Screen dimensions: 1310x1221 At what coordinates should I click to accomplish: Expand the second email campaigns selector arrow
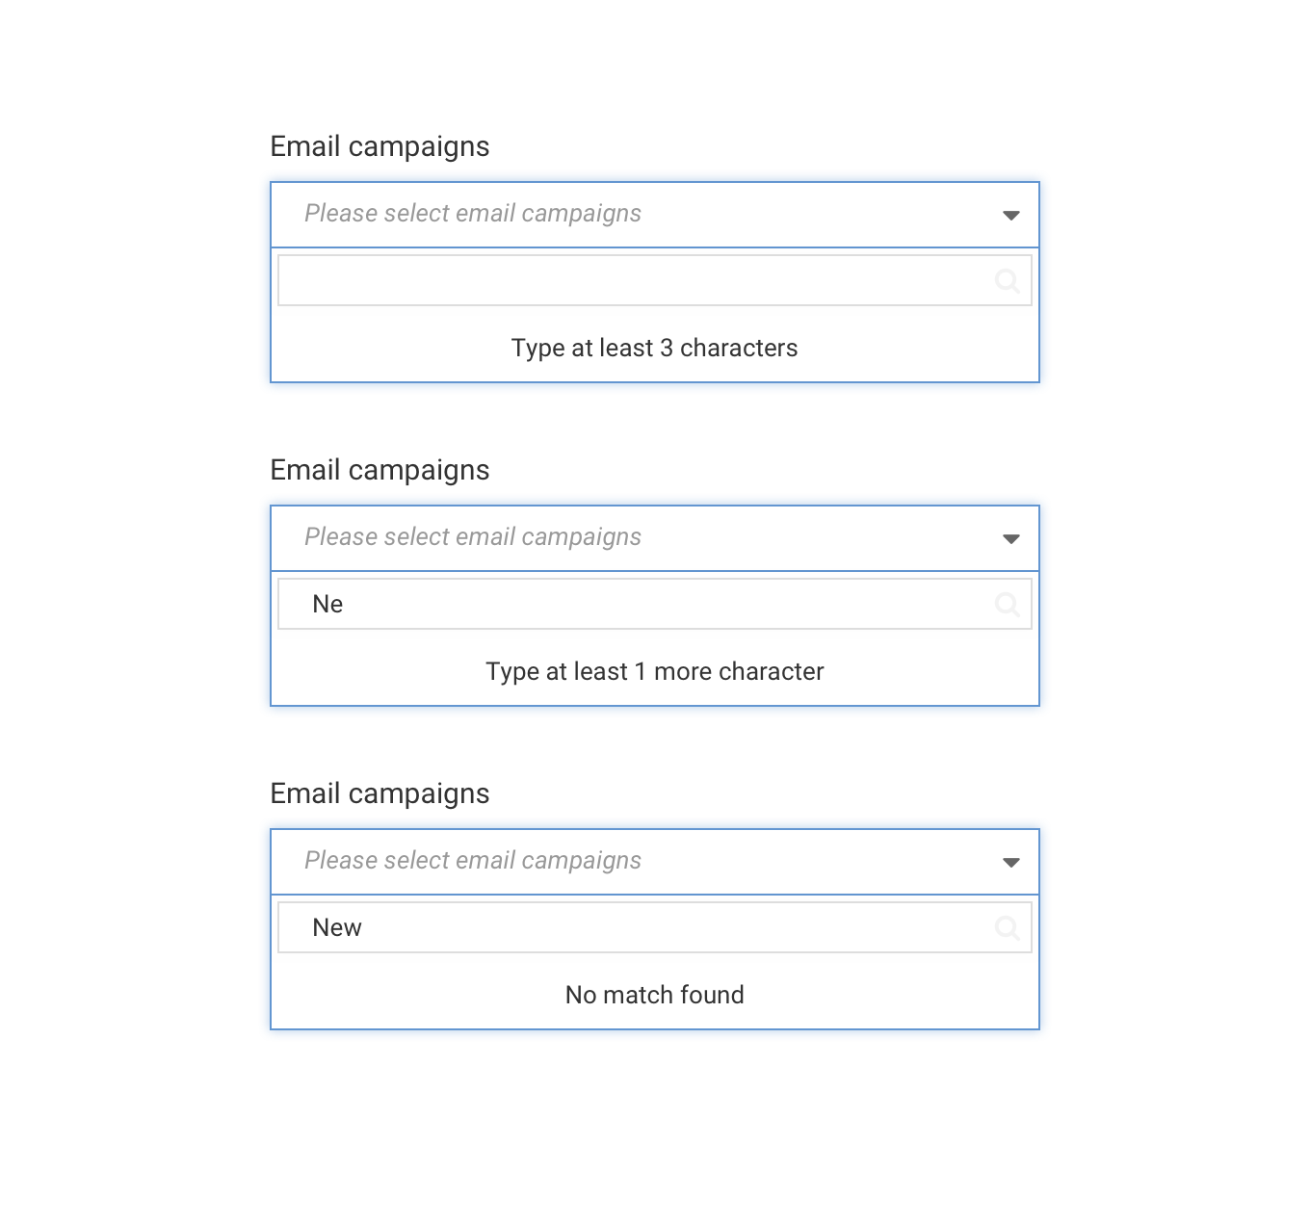click(x=1011, y=538)
